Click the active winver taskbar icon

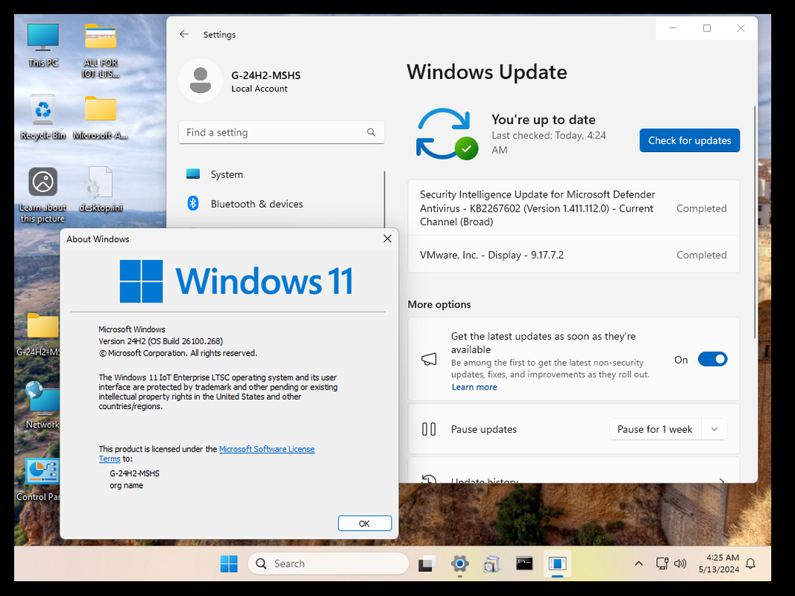(x=557, y=563)
